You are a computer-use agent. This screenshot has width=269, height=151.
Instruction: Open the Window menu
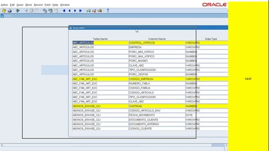point(65,5)
